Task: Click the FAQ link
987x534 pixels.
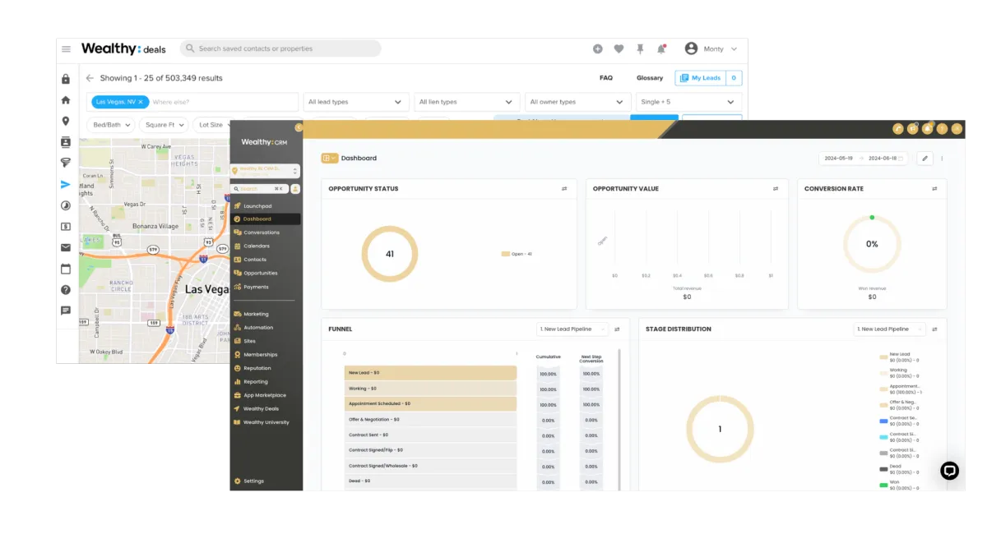Action: click(606, 78)
